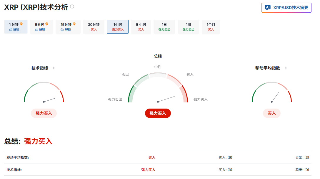The height and width of the screenshot is (179, 320).
Task: Click the lock icon under 5分钟
Action: click(36, 30)
